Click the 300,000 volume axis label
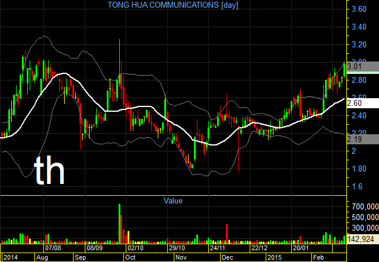 (x=365, y=228)
